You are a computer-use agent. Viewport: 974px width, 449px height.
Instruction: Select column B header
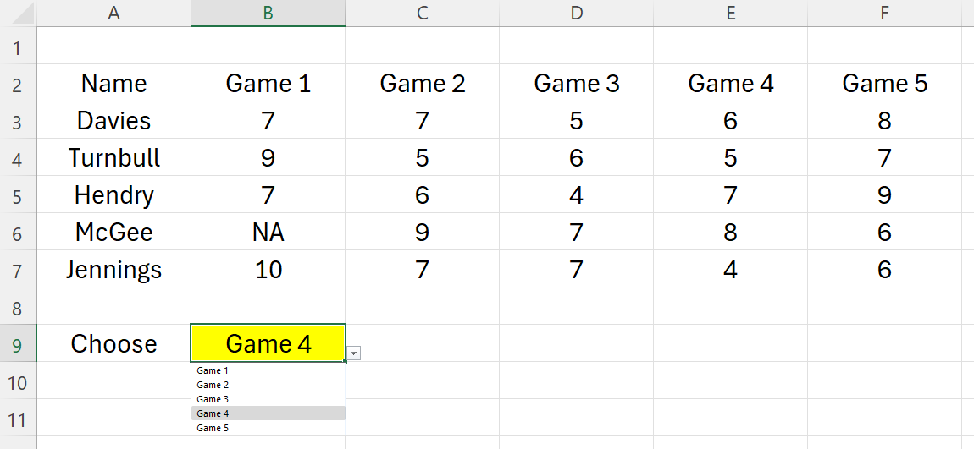click(268, 13)
